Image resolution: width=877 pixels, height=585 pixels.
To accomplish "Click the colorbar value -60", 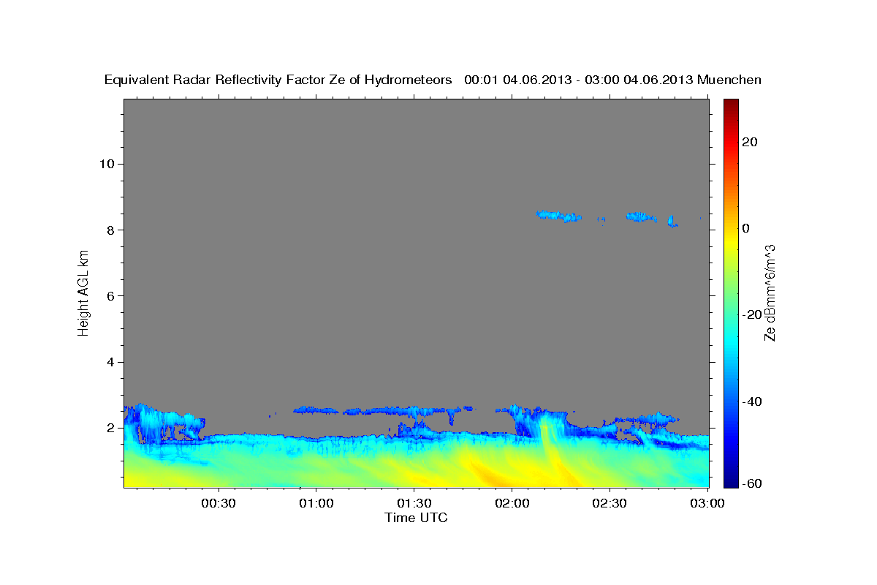I will (x=752, y=484).
